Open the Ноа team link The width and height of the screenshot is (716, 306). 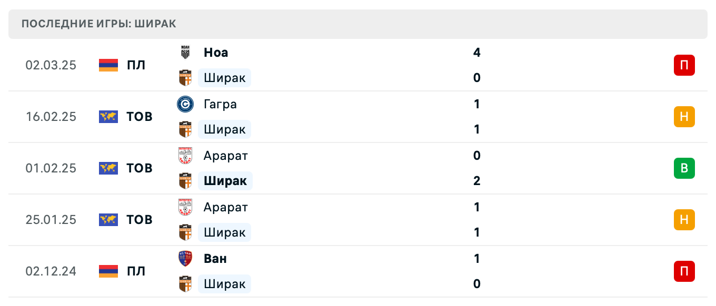click(x=216, y=53)
